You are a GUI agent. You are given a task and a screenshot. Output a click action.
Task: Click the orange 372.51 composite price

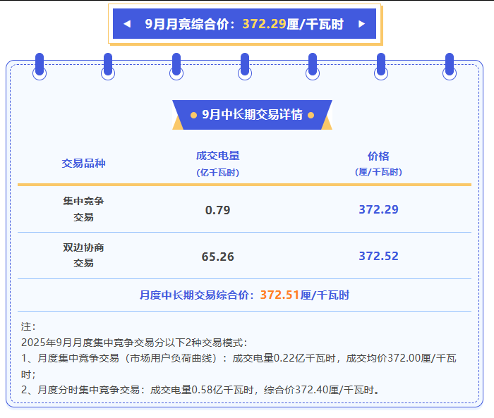279,295
